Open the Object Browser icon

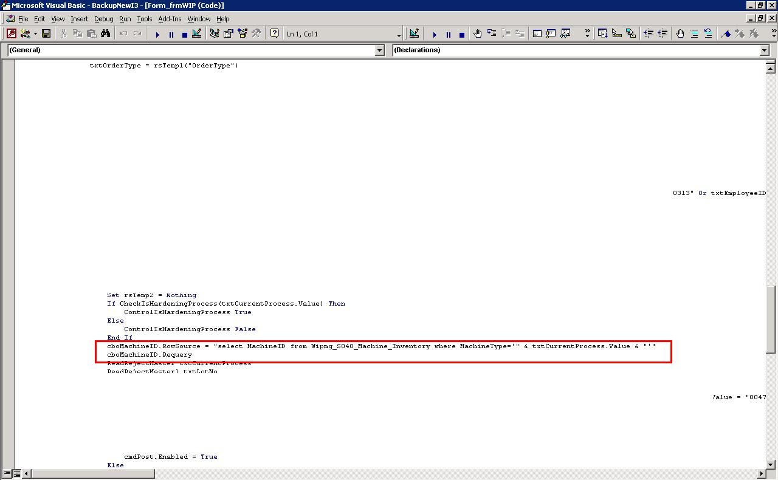pos(243,34)
